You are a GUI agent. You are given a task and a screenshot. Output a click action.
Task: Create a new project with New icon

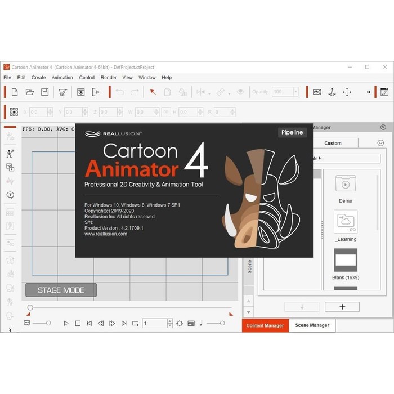coord(15,92)
